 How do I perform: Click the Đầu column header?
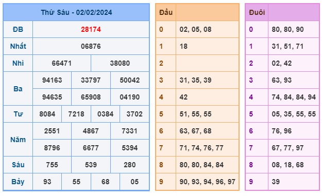pos(166,12)
